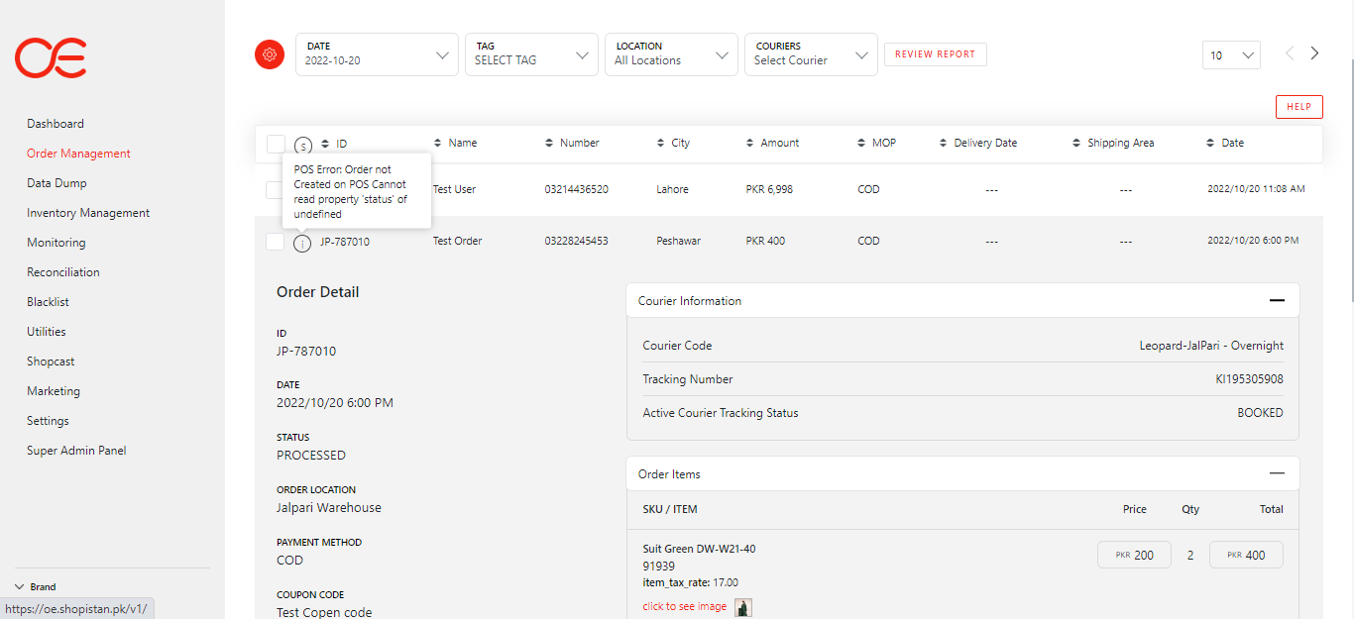Click the Review Report button
The width and height of the screenshot is (1354, 619).
point(935,54)
